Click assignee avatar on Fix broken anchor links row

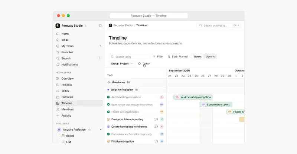(x=162, y=134)
